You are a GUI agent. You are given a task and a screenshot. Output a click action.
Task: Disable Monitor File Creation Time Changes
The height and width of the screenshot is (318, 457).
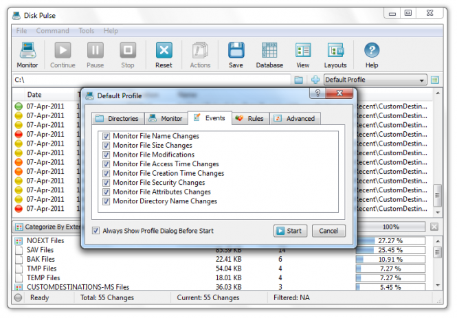tap(106, 173)
